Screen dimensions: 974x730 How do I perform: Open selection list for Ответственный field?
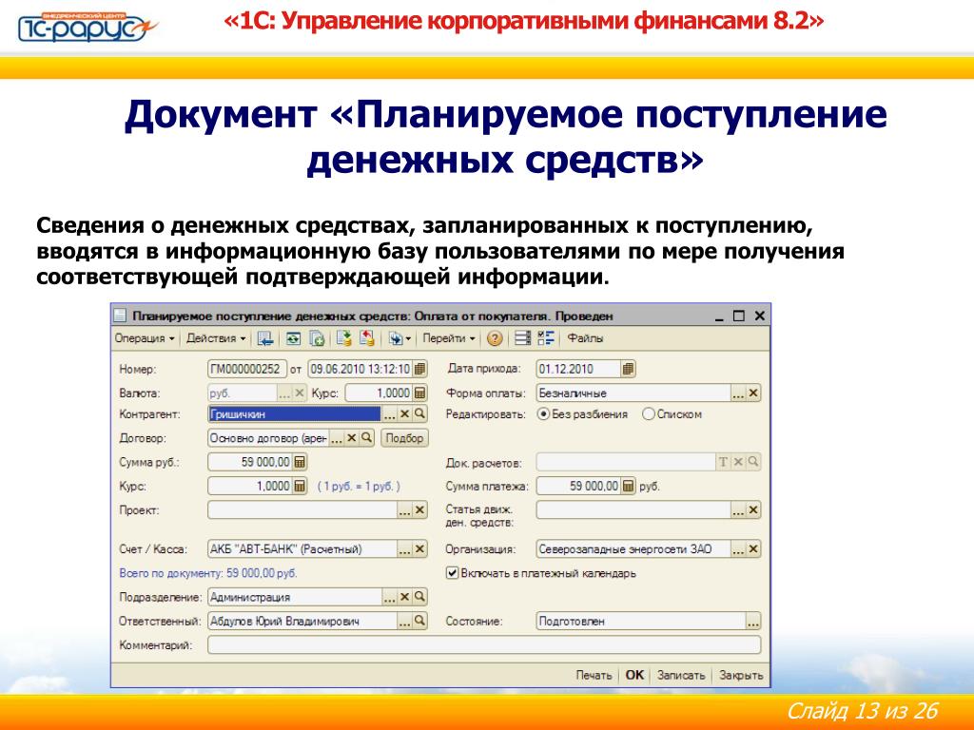pyautogui.click(x=404, y=621)
